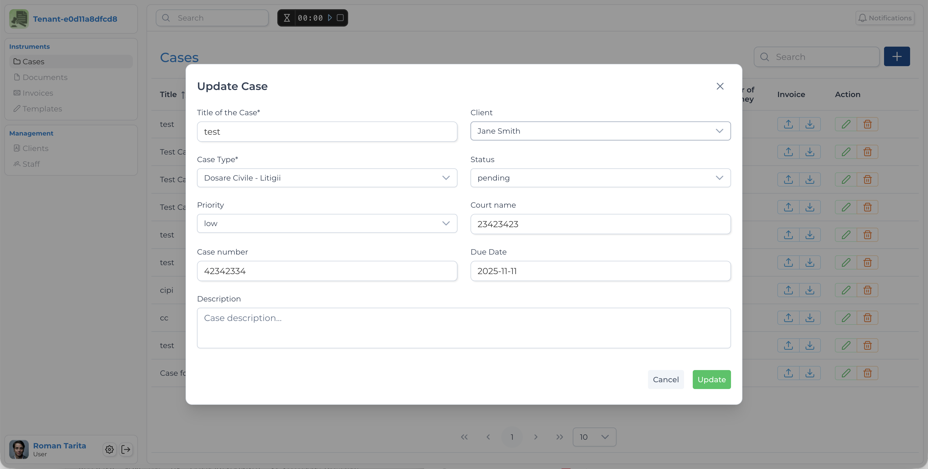
Task: Open the Case Type dropdown
Action: [327, 178]
